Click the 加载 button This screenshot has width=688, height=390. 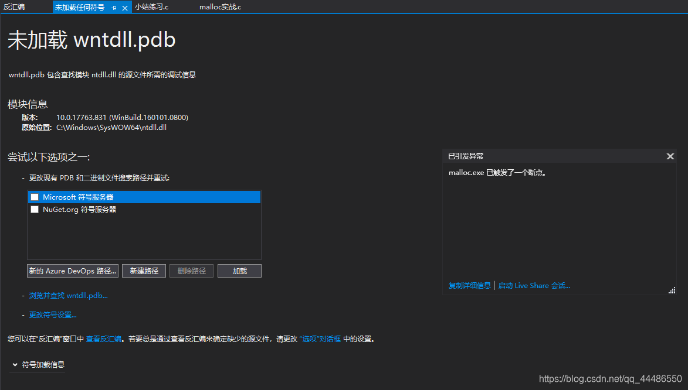(x=239, y=271)
